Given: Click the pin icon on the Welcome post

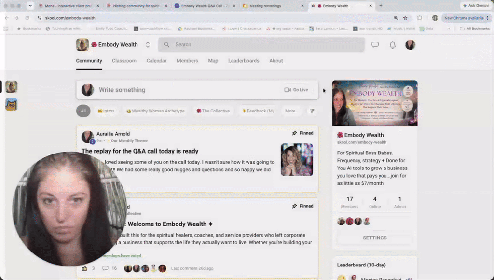Looking at the screenshot, I should pos(294,206).
